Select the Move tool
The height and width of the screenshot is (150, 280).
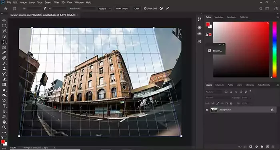click(4, 21)
